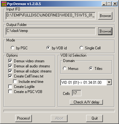This screenshot has width=119, height=124.
Task: Click the PgcDemux title bar app icon
Action: (x=4, y=4)
